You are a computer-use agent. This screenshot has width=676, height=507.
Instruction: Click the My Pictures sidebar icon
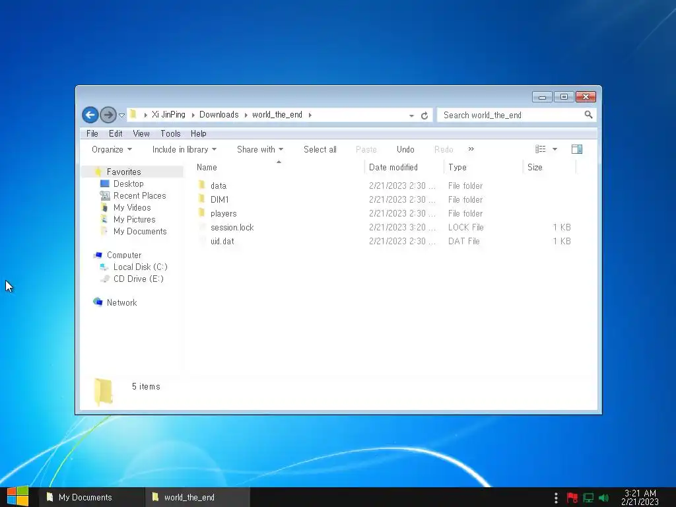pyautogui.click(x=104, y=219)
